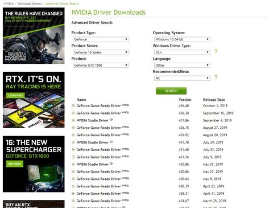Screen dimensions: 273x208
Task: Open the September 4, 2019 NVIDIA Studio Driver link
Action: pyautogui.click(x=93, y=120)
